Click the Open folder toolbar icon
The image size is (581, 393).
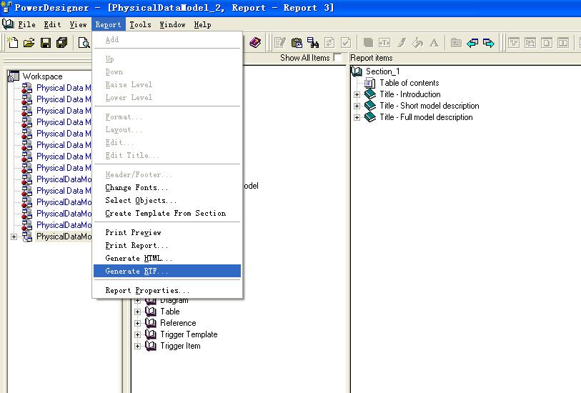[x=29, y=43]
